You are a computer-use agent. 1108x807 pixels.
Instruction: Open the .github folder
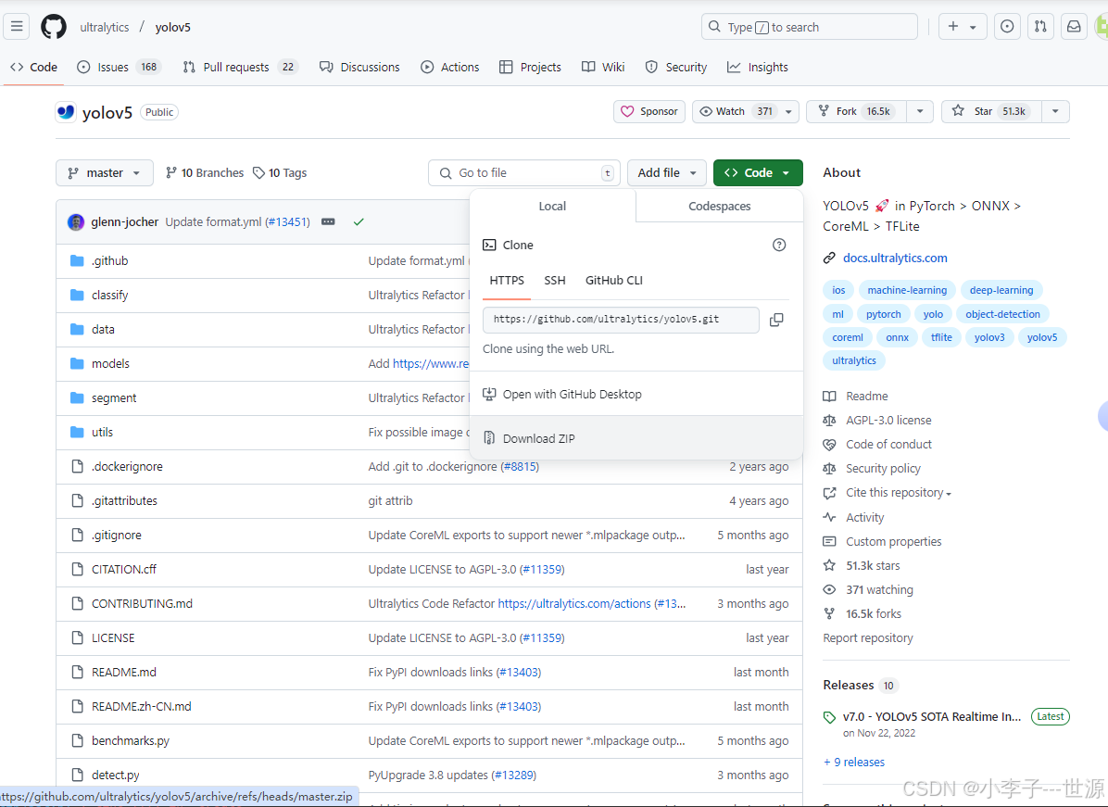pyautogui.click(x=109, y=260)
